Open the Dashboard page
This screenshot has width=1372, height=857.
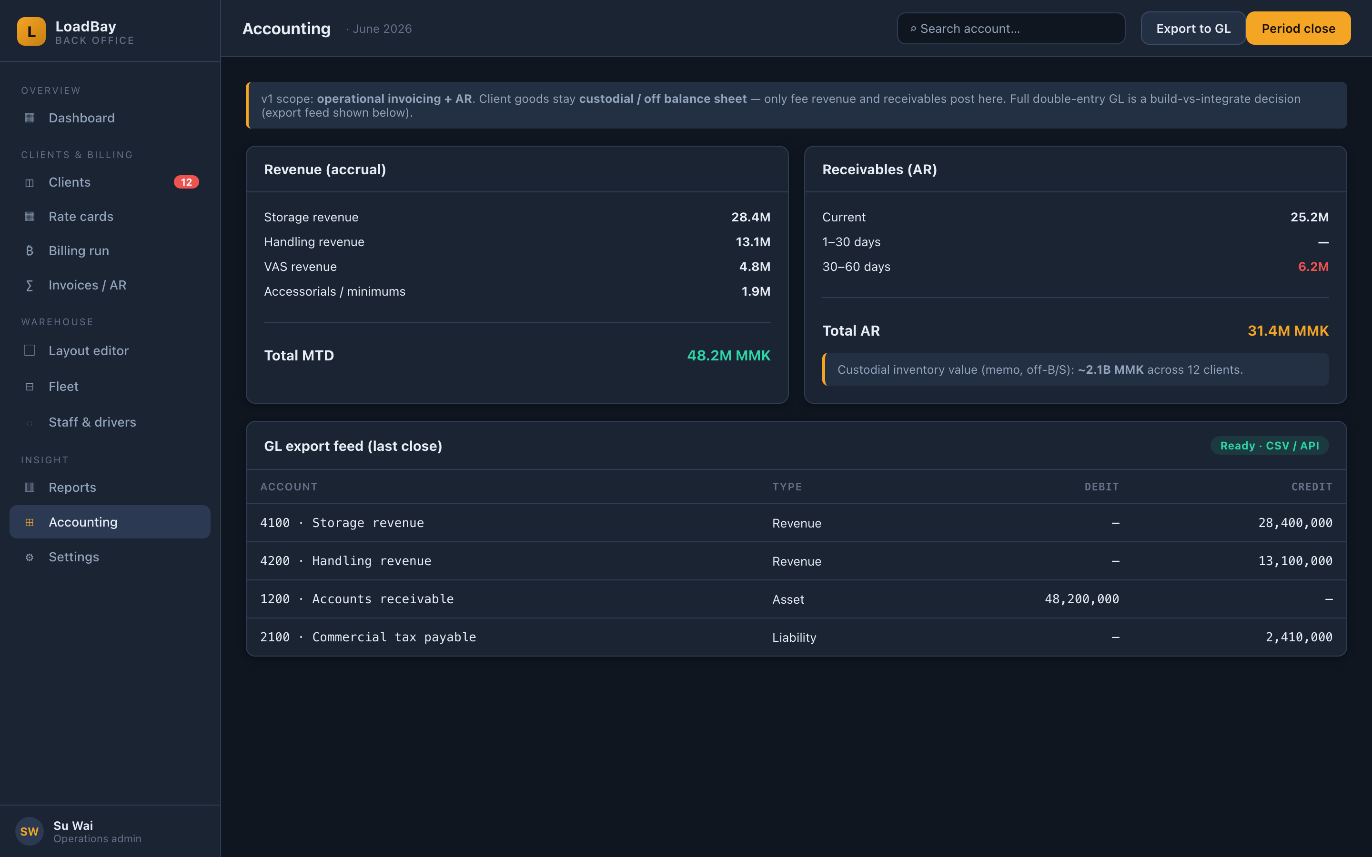pyautogui.click(x=110, y=118)
